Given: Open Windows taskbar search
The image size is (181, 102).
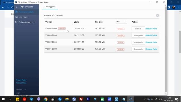Looking at the screenshot, I should click(10, 99).
